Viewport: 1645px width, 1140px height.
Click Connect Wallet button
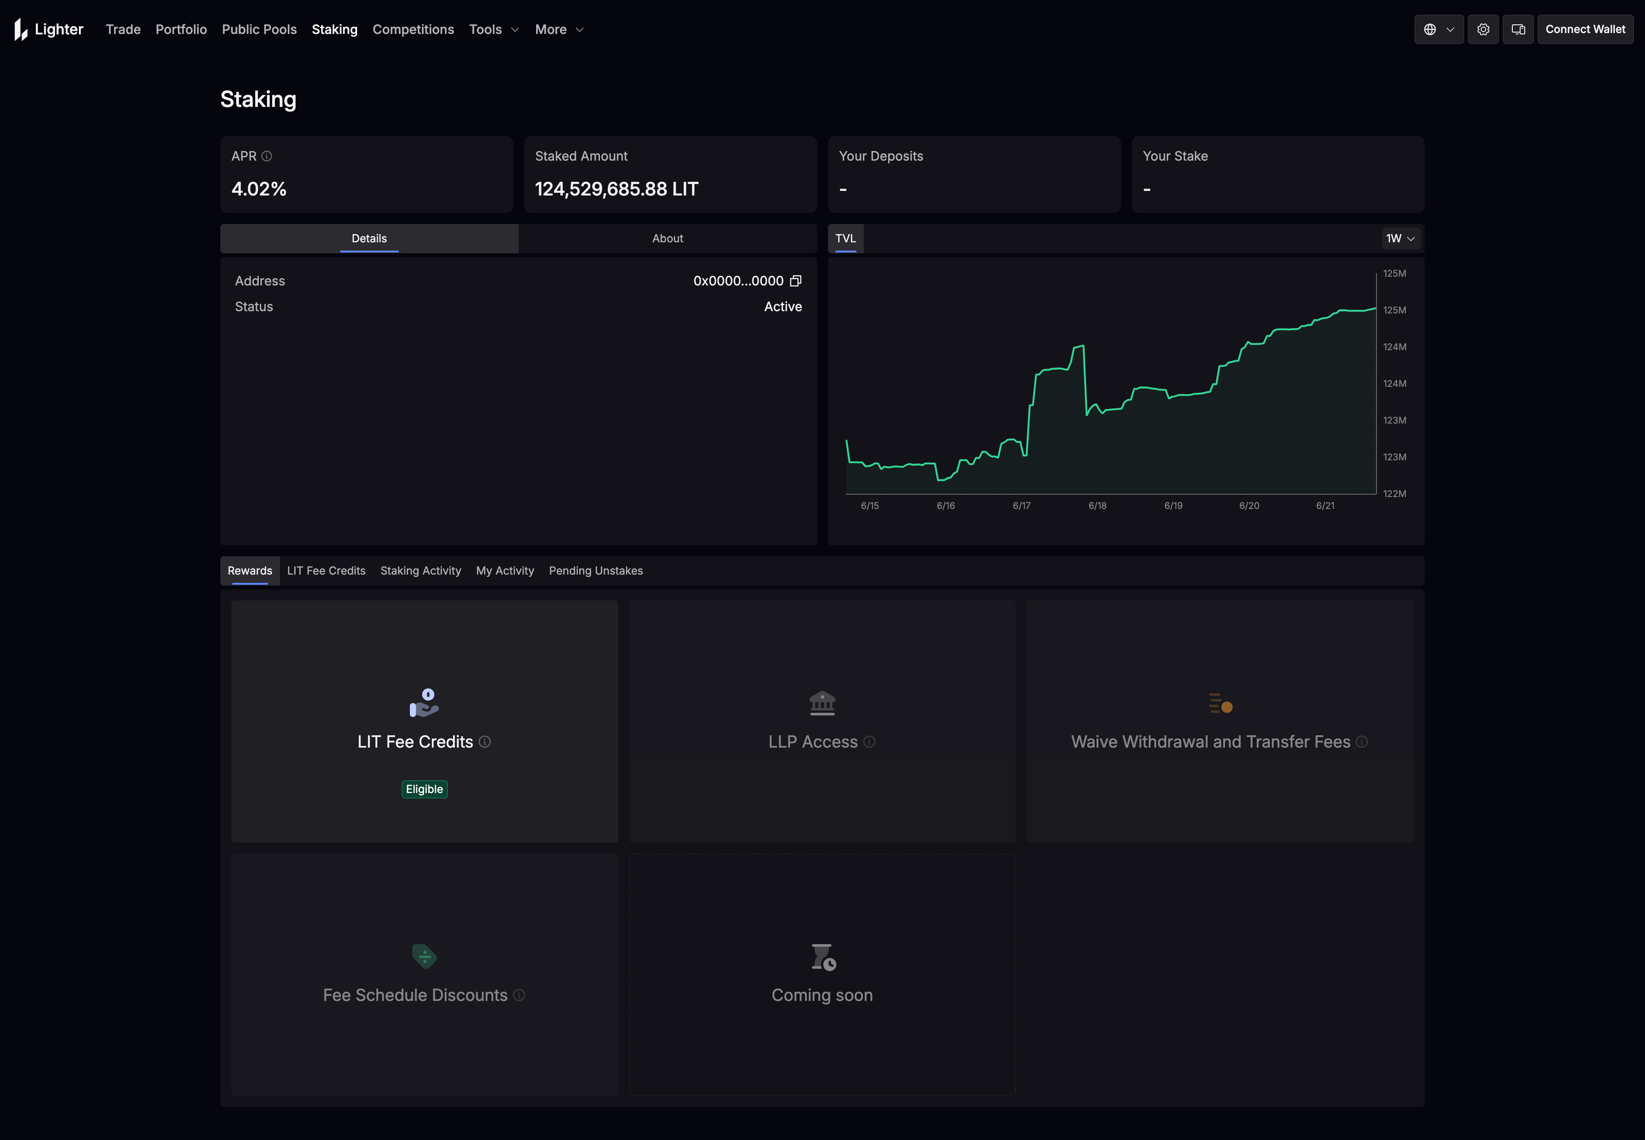tap(1585, 29)
